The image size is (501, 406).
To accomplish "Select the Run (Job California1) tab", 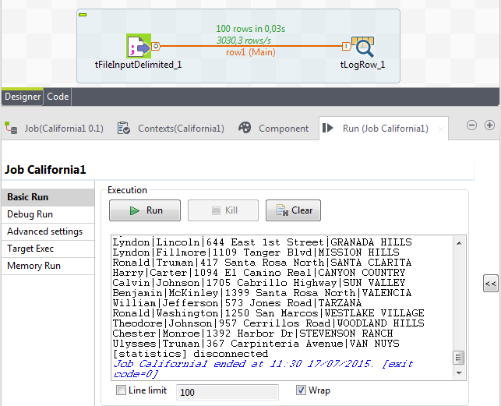I will click(x=386, y=129).
